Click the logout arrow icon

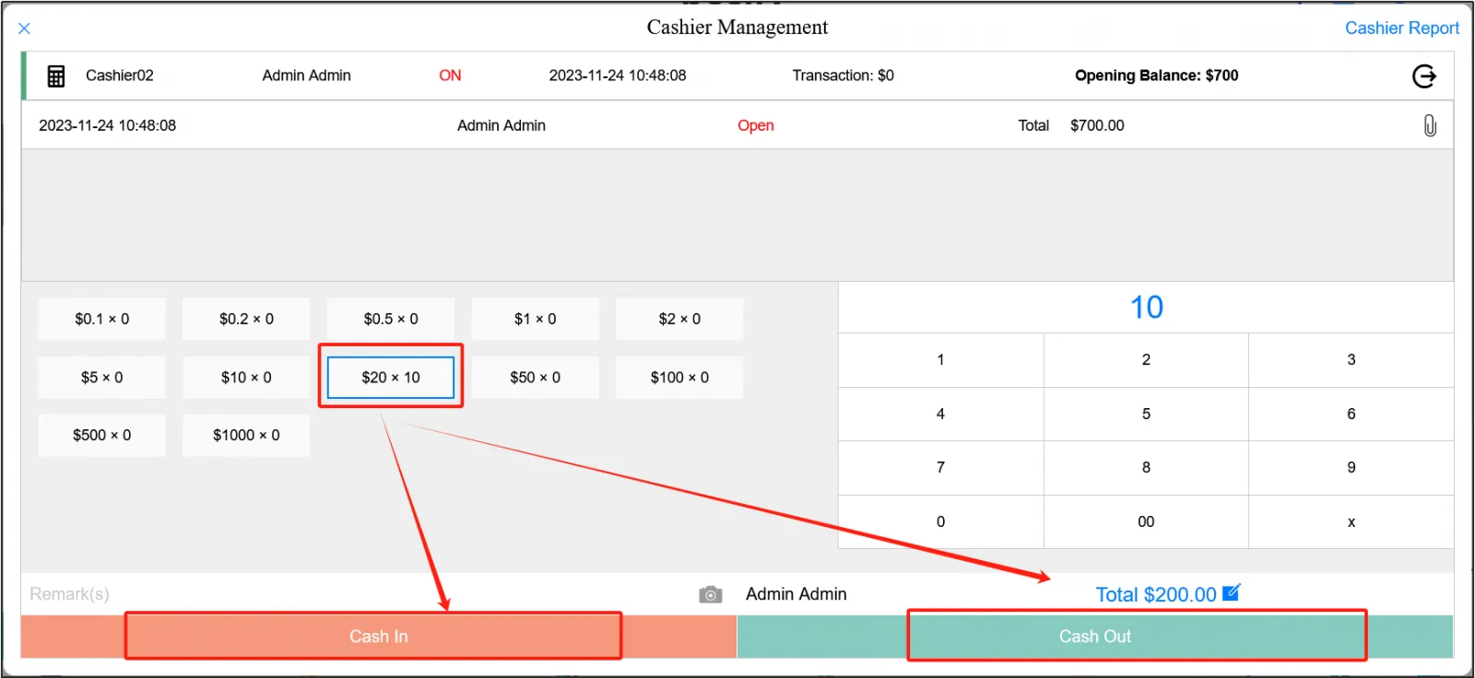click(1423, 76)
